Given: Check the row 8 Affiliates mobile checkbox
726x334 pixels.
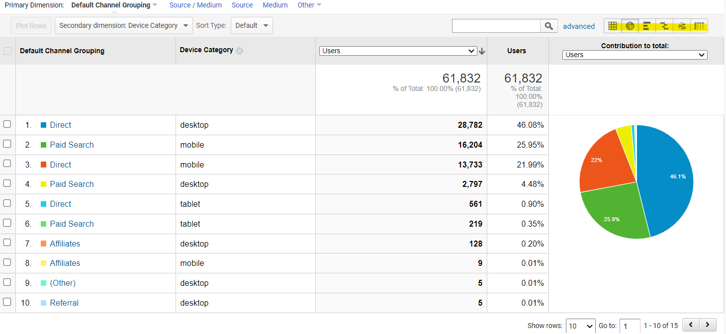Looking at the screenshot, I should pyautogui.click(x=7, y=262).
